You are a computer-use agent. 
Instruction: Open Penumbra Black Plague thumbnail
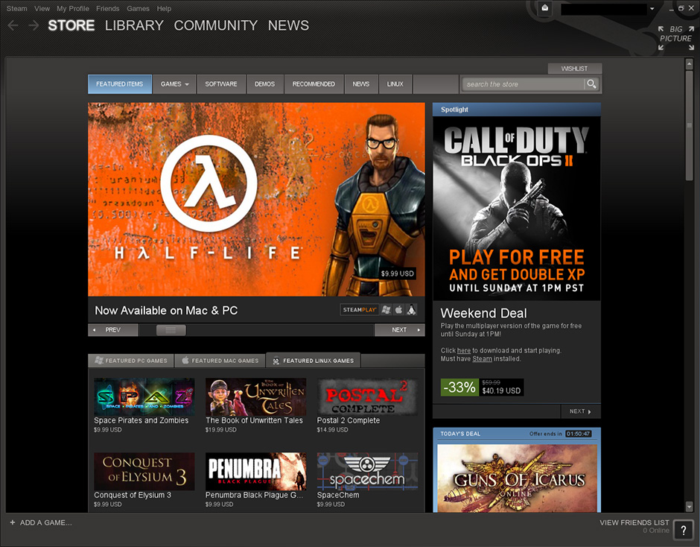(256, 472)
